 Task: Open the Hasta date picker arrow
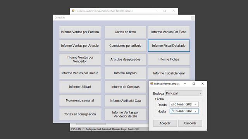[x=195, y=111]
